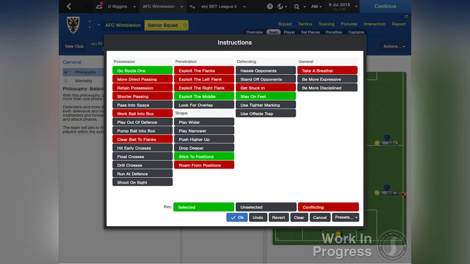Enable Look For Overlap
This screenshot has width=470, height=264.
(204, 105)
